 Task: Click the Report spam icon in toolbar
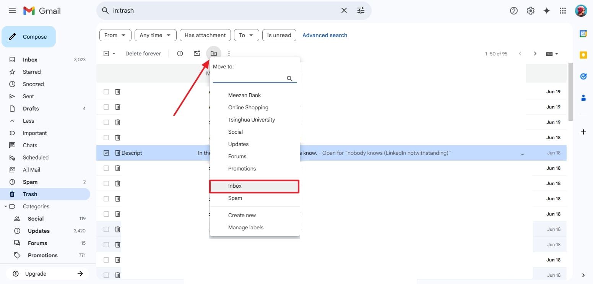(180, 54)
